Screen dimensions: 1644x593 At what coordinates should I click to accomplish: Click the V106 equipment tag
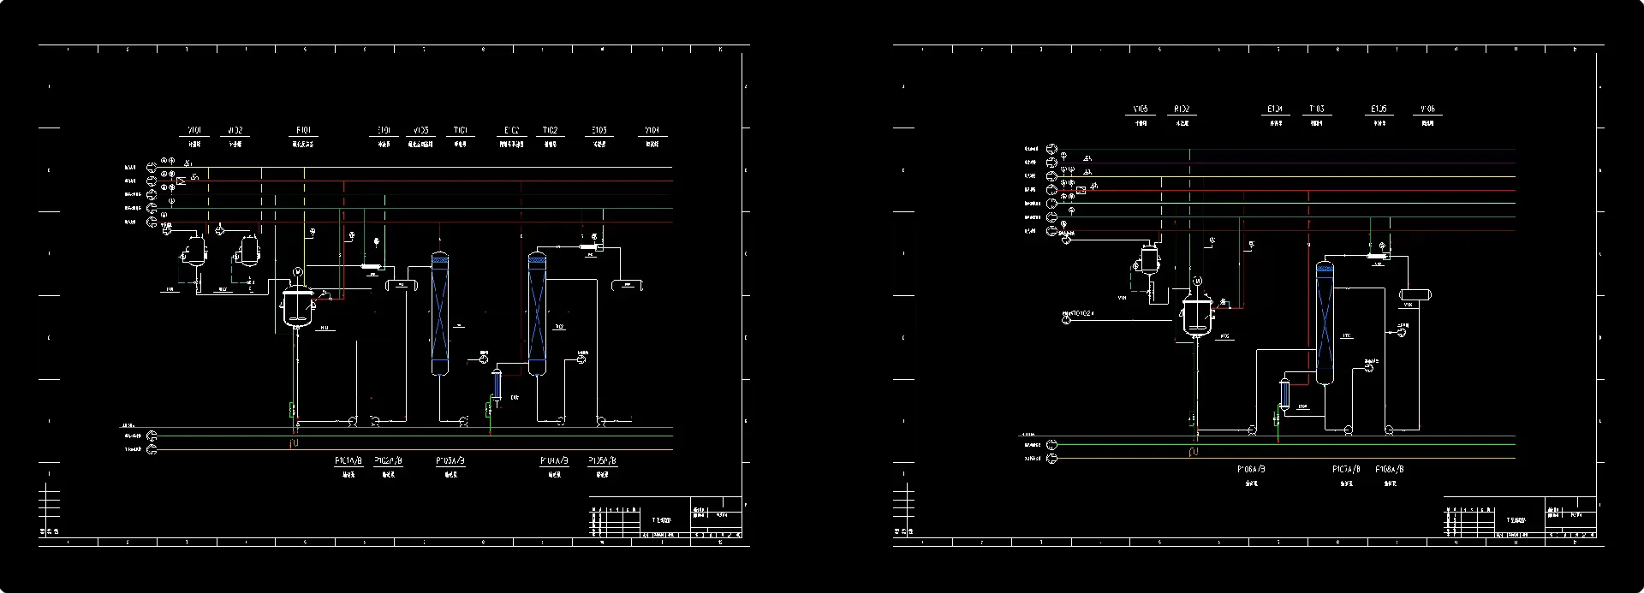click(x=1427, y=110)
